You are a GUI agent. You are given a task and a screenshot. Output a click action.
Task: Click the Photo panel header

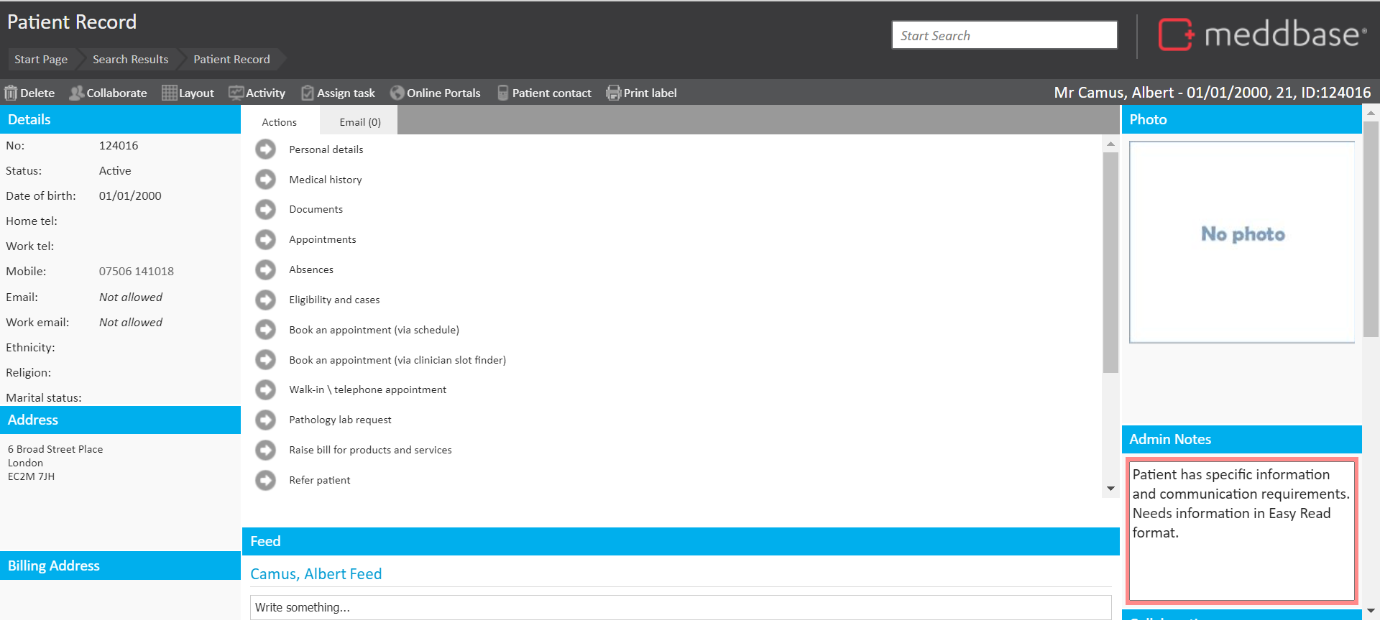tap(1242, 119)
